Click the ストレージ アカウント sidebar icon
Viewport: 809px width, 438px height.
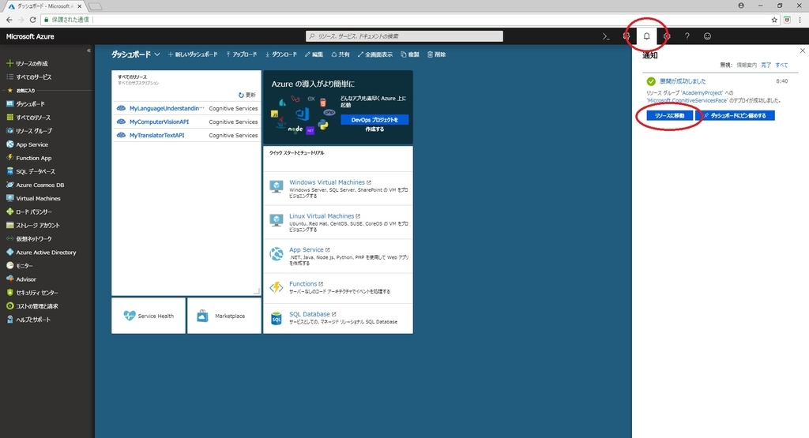click(9, 225)
